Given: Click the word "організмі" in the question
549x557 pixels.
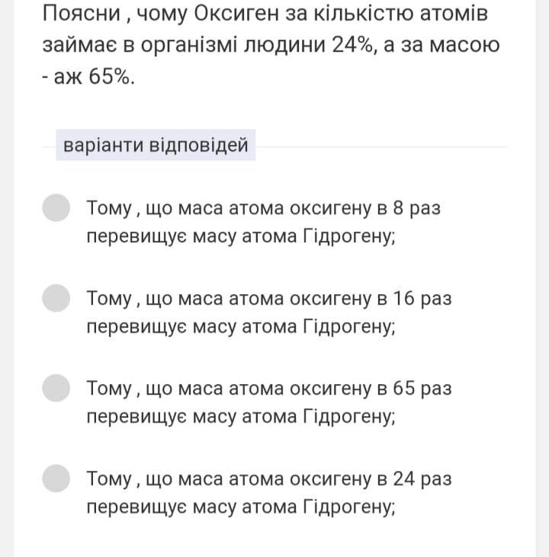Looking at the screenshot, I should (x=201, y=45).
